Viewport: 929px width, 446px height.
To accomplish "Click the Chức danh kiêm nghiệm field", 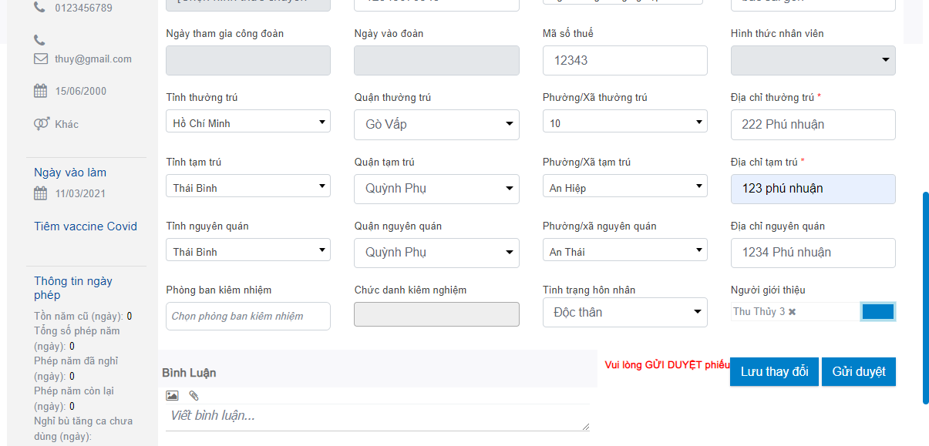I will 436,314.
